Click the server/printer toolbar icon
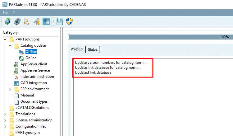This screenshot has height=136, width=233. click(x=17, y=21)
